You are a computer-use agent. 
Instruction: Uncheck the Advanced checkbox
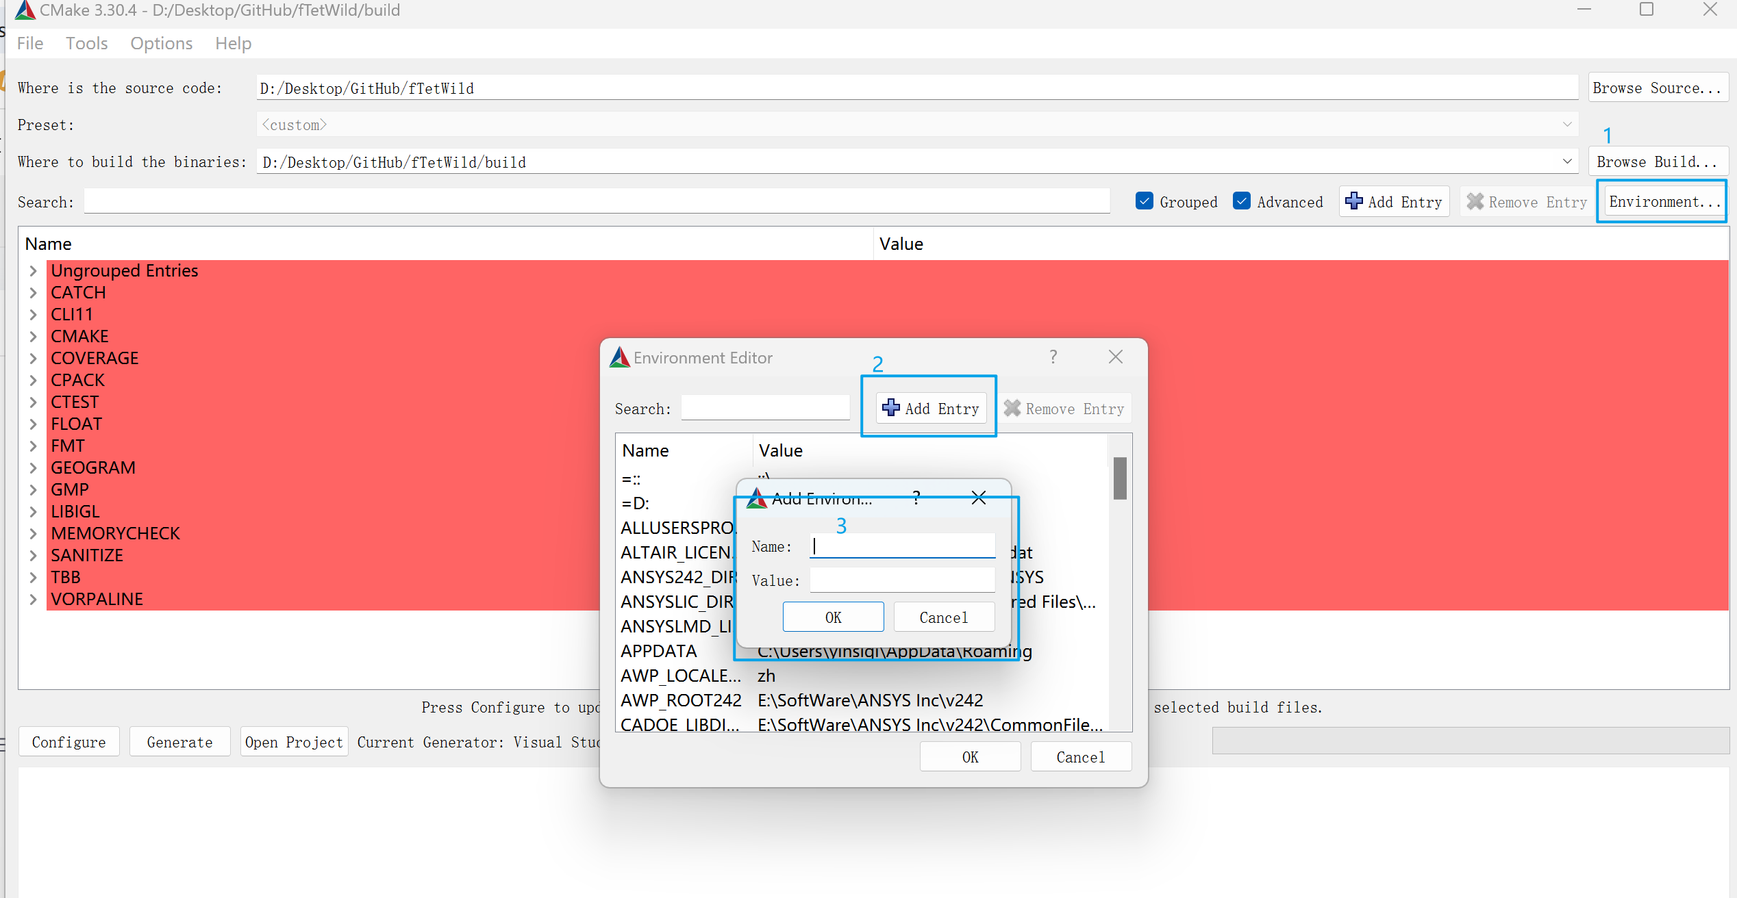[1242, 201]
